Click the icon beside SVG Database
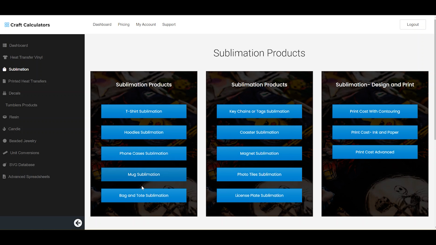 [5, 165]
